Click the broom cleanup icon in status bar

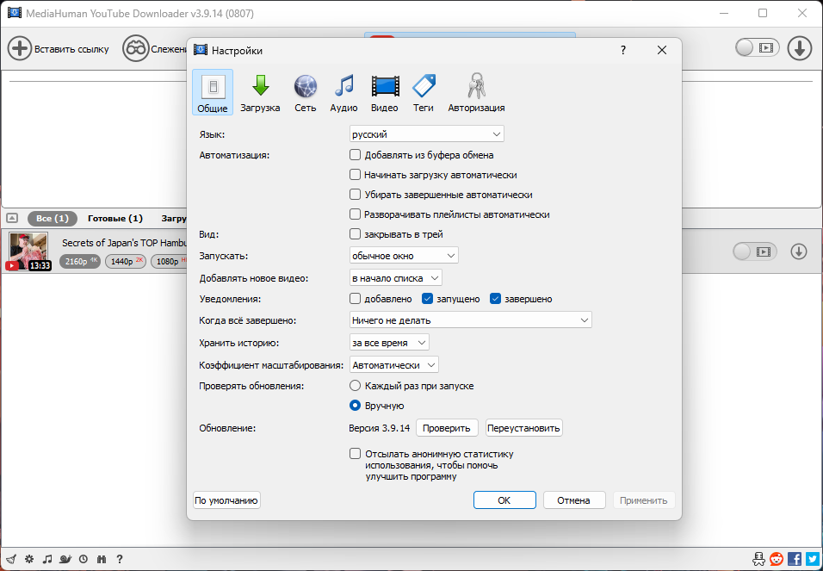click(11, 559)
